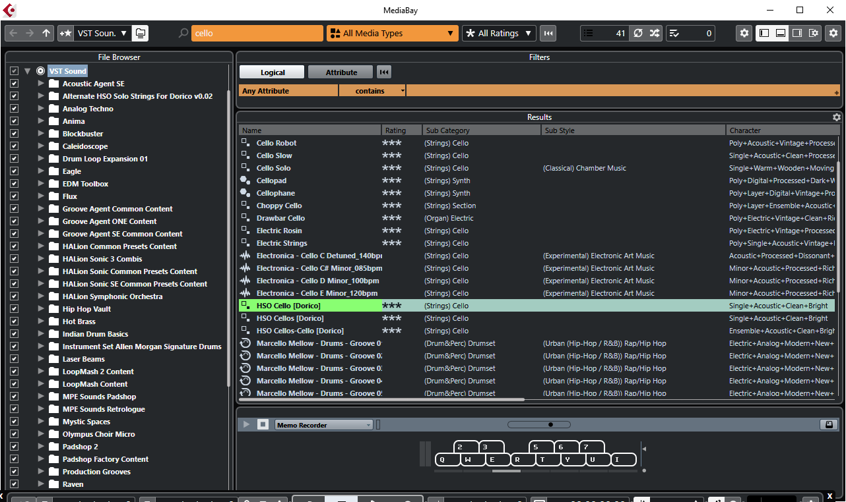This screenshot has height=502, width=846.
Task: Uncheck the Analog Techno folder checkbox
Action: pyautogui.click(x=15, y=109)
